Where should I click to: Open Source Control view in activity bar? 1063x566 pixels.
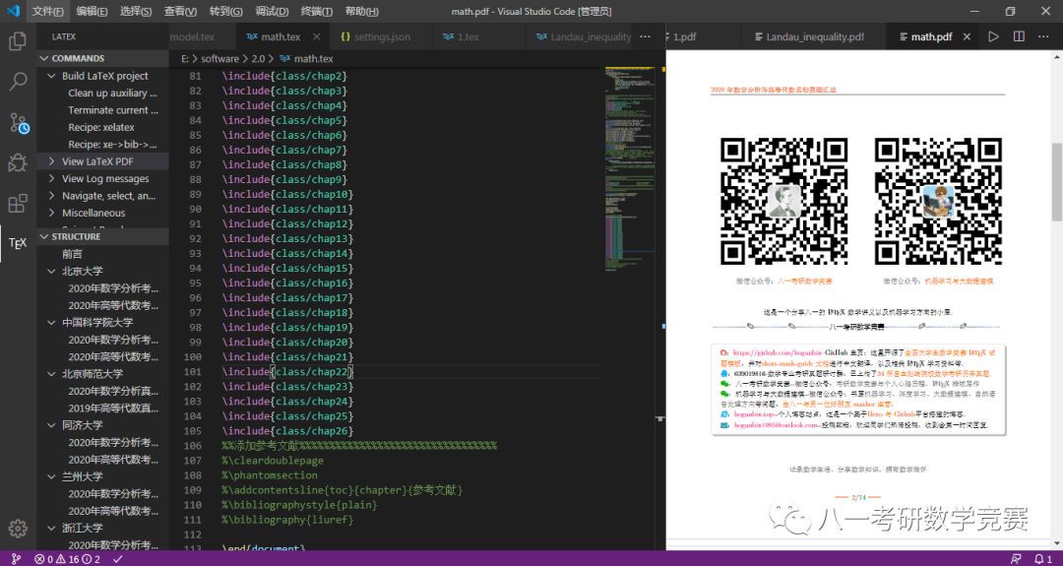[x=18, y=123]
